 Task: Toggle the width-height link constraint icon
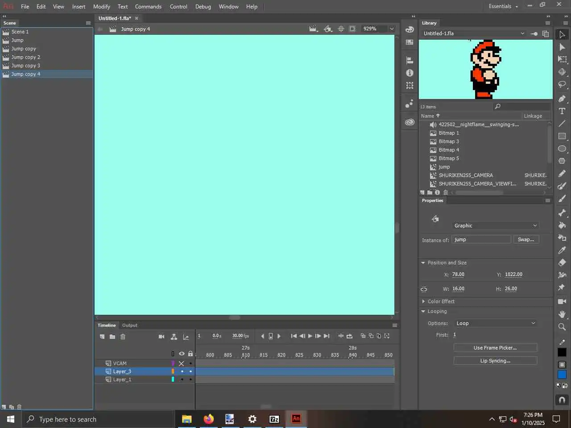pos(424,289)
